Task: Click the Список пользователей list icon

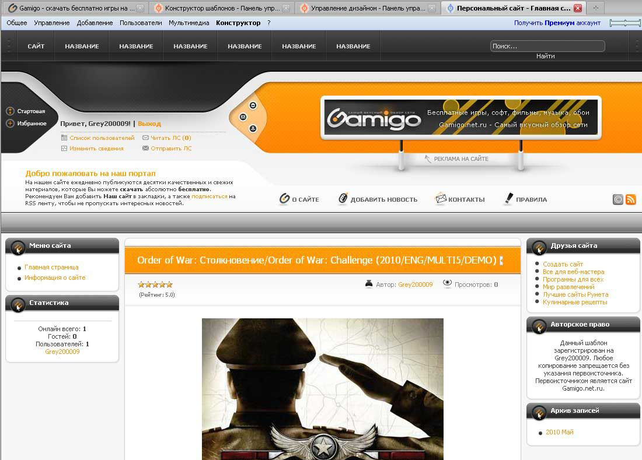Action: [64, 138]
